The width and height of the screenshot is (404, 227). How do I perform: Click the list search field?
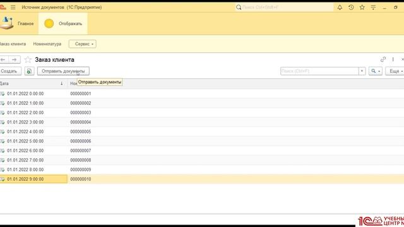pyautogui.click(x=319, y=71)
